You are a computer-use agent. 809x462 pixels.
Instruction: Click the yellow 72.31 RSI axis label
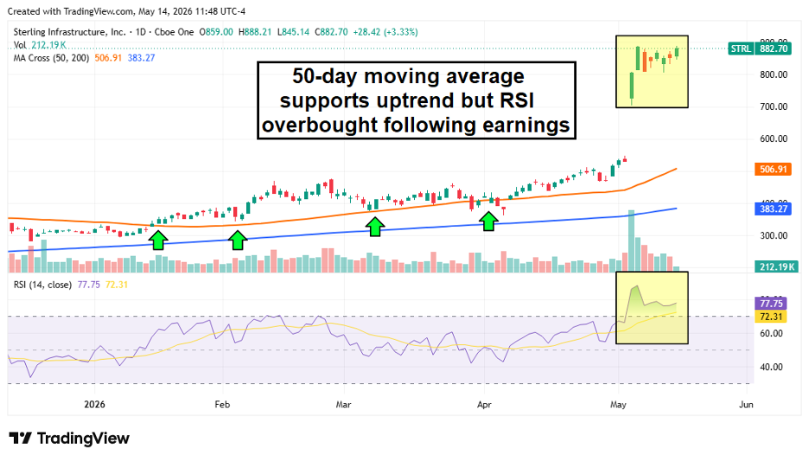pyautogui.click(x=770, y=317)
